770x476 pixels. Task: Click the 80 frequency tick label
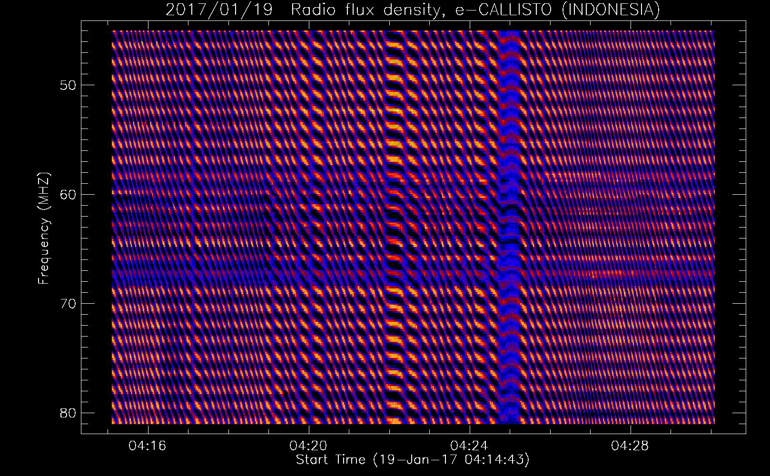pyautogui.click(x=68, y=412)
